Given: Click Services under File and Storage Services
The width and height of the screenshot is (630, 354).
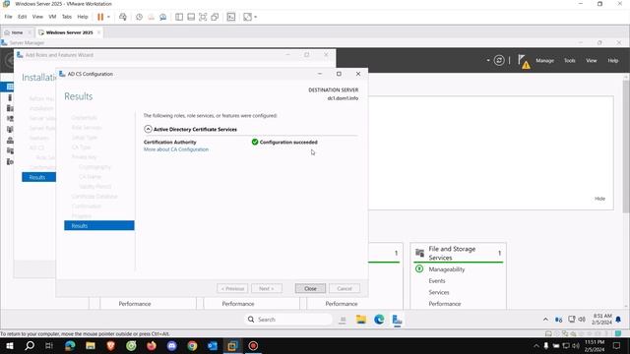Looking at the screenshot, I should (x=439, y=292).
